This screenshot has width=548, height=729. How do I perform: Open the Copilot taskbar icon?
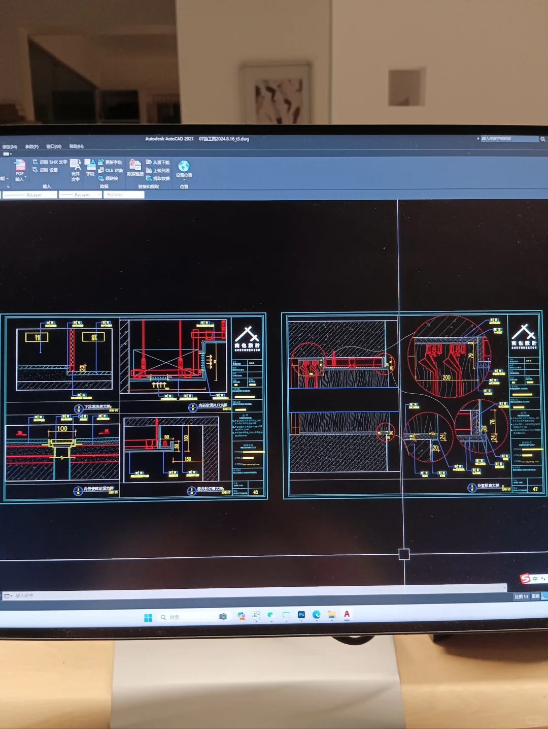(x=241, y=616)
